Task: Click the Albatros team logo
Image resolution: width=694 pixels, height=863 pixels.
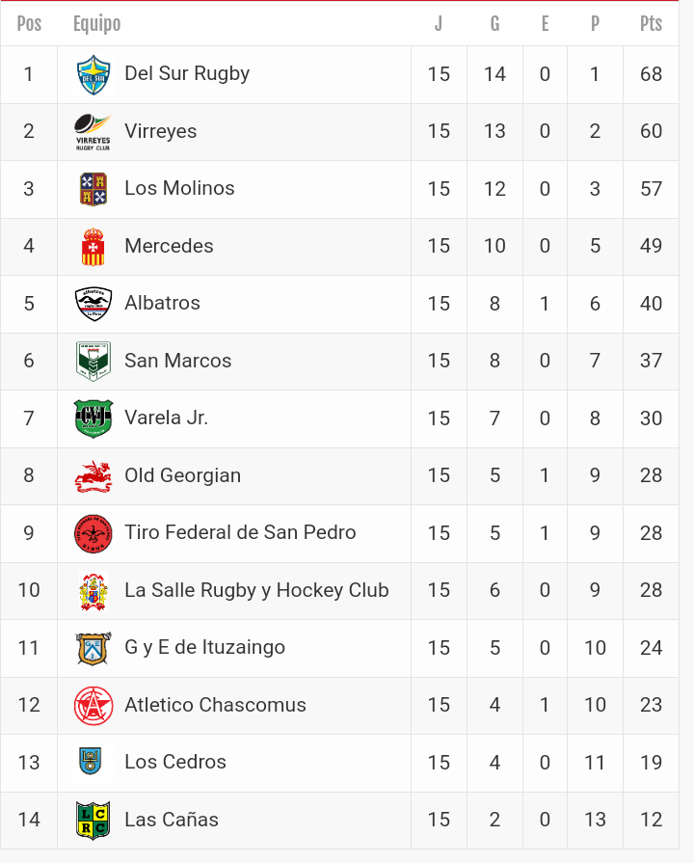Action: click(x=93, y=304)
